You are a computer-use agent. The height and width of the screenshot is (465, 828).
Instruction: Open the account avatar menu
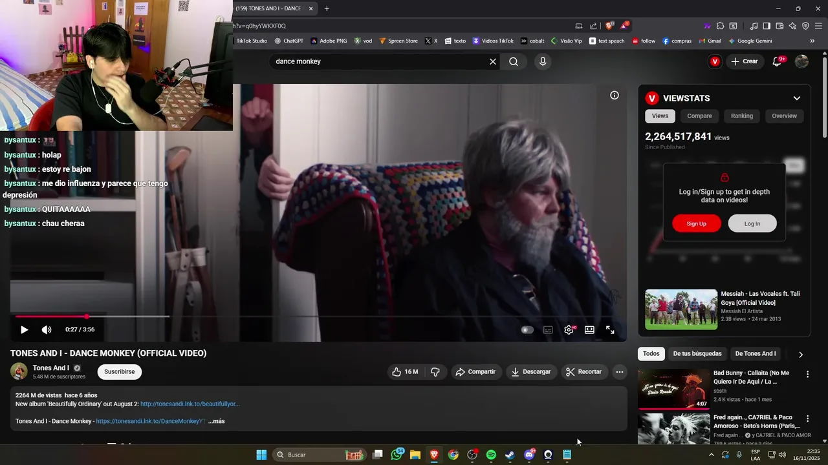[801, 61]
